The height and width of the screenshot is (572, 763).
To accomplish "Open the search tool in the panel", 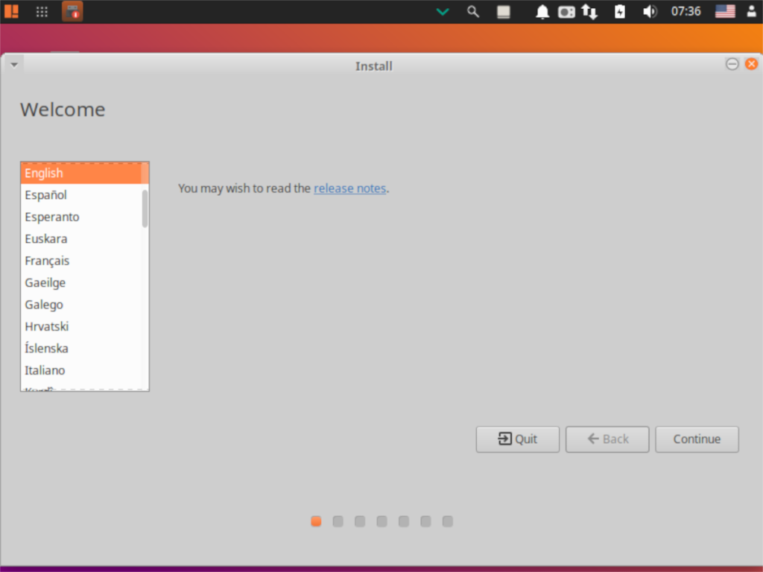I will [x=472, y=11].
